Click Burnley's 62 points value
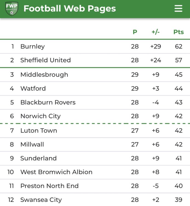Screen dimensions: 190x206 (179, 46)
